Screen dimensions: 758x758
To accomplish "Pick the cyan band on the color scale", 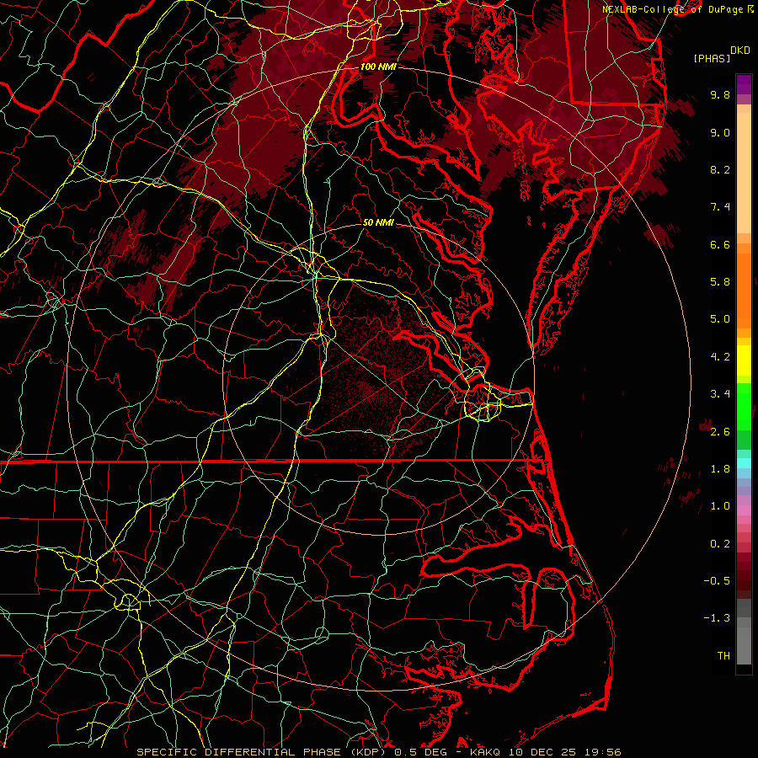I will [744, 463].
